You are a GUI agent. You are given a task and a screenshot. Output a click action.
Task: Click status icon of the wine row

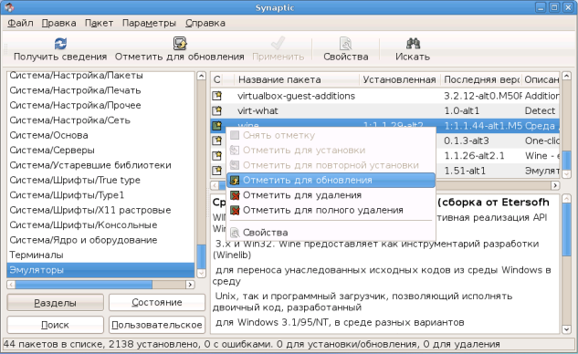(x=217, y=126)
